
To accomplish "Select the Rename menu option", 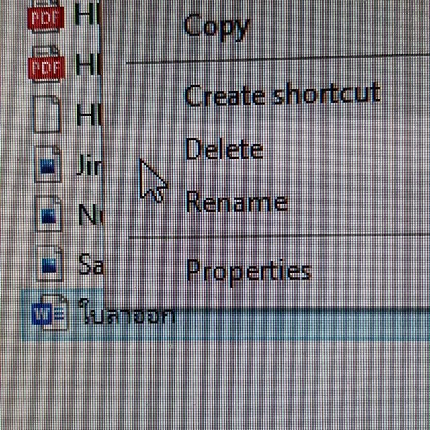I will click(236, 202).
